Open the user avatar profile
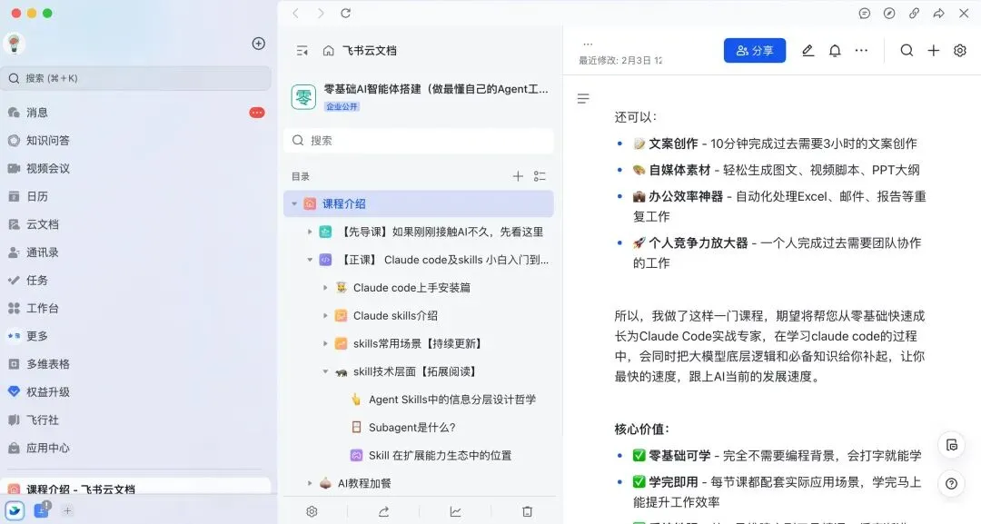This screenshot has width=981, height=524. pos(15,44)
